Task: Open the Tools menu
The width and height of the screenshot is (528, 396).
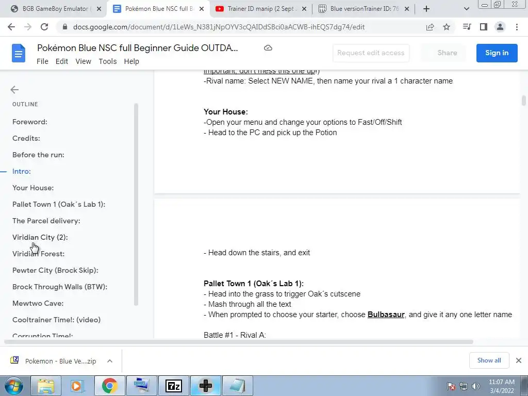Action: (x=108, y=61)
